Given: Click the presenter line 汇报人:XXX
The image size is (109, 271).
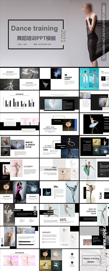Looking at the screenshot, I should [x=22, y=44].
